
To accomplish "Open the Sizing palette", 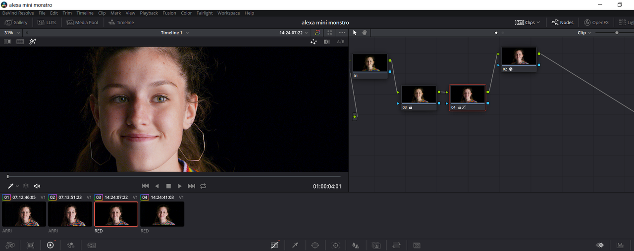I will [x=396, y=245].
